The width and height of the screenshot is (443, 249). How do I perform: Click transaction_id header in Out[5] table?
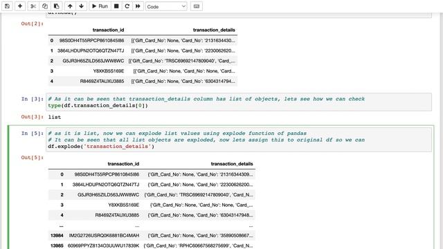123,164
